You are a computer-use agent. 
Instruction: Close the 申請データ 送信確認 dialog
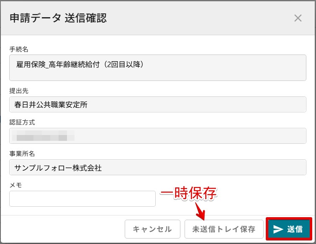pos(298,18)
